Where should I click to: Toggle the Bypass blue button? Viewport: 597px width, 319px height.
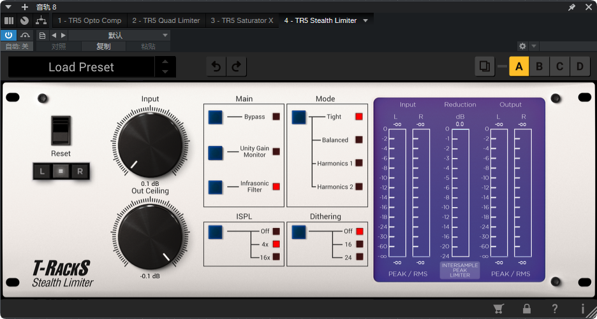215,117
